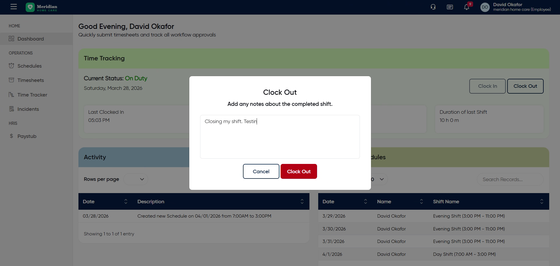Expand Activity rows per page dropdown
560x266 pixels.
[x=136, y=179]
